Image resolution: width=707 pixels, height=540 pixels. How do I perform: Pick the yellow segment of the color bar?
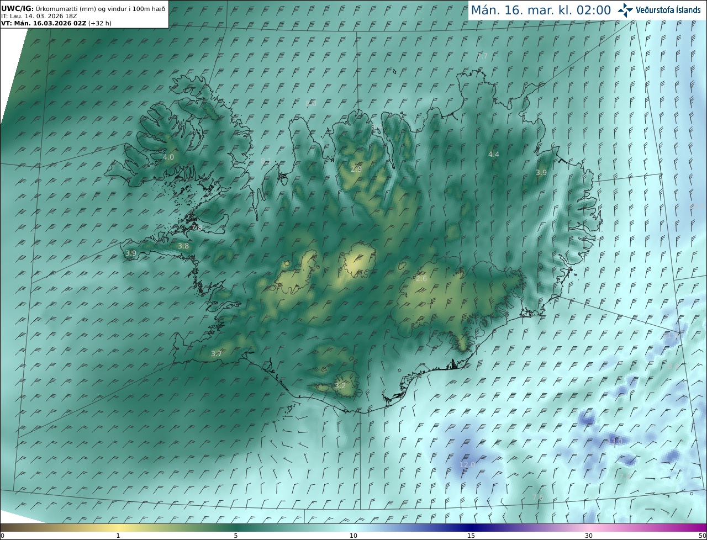pos(118,528)
